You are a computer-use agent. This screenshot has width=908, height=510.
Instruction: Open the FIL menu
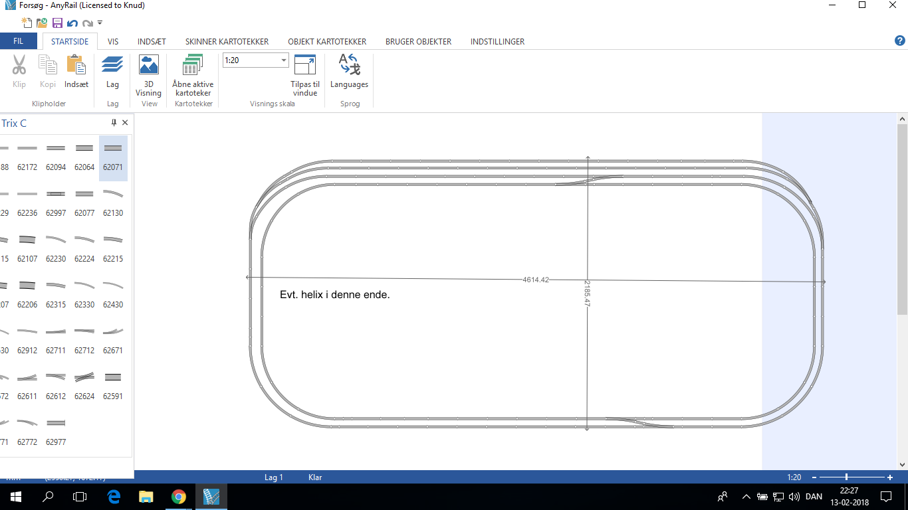pyautogui.click(x=19, y=41)
